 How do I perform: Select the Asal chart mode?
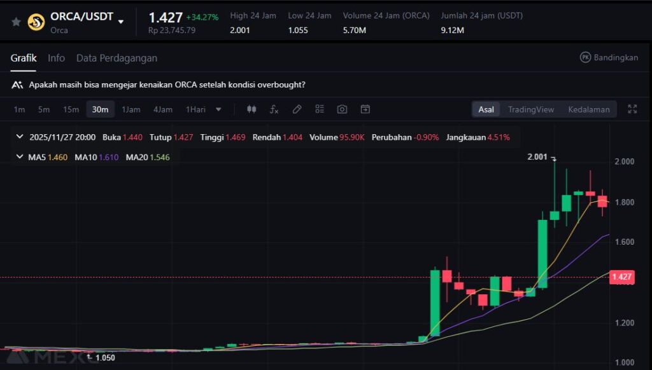tap(486, 109)
